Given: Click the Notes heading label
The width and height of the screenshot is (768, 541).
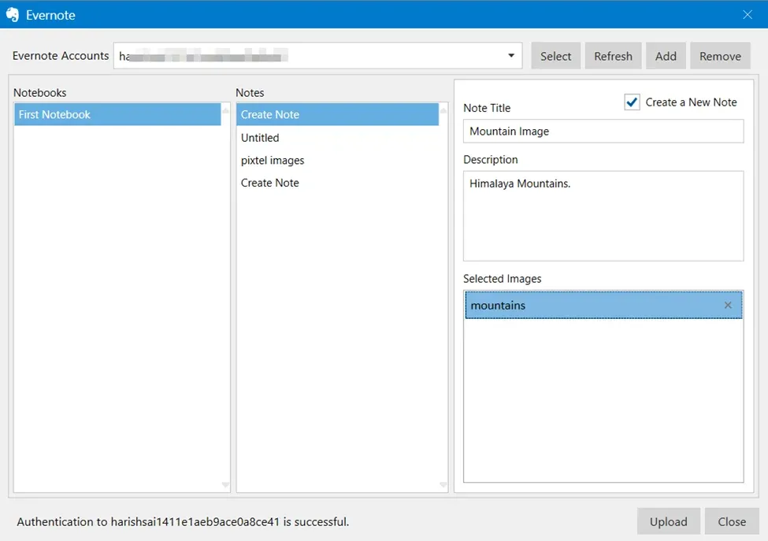Looking at the screenshot, I should tap(250, 93).
